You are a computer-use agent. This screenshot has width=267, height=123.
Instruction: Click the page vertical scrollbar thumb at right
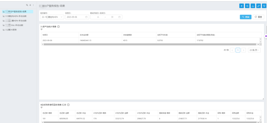(x=266, y=30)
